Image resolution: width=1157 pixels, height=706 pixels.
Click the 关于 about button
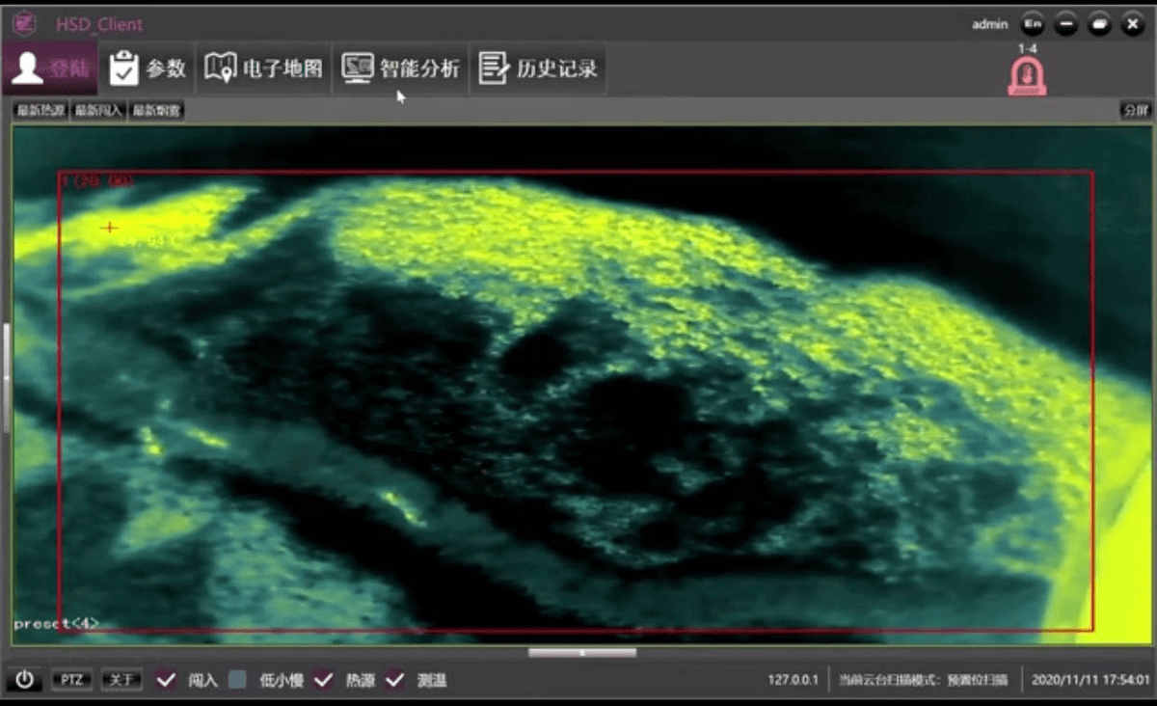pyautogui.click(x=121, y=680)
